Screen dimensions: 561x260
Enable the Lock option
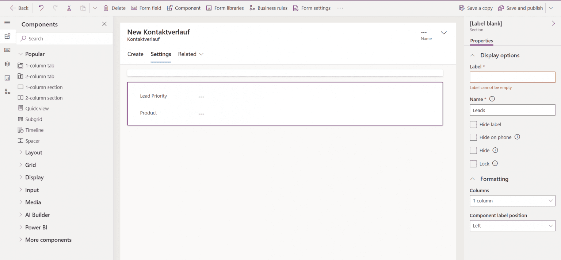[473, 163]
